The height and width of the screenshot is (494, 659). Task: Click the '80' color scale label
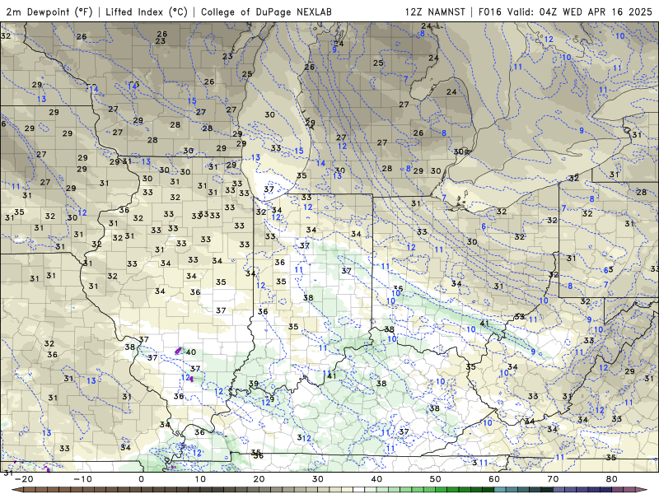click(x=612, y=479)
